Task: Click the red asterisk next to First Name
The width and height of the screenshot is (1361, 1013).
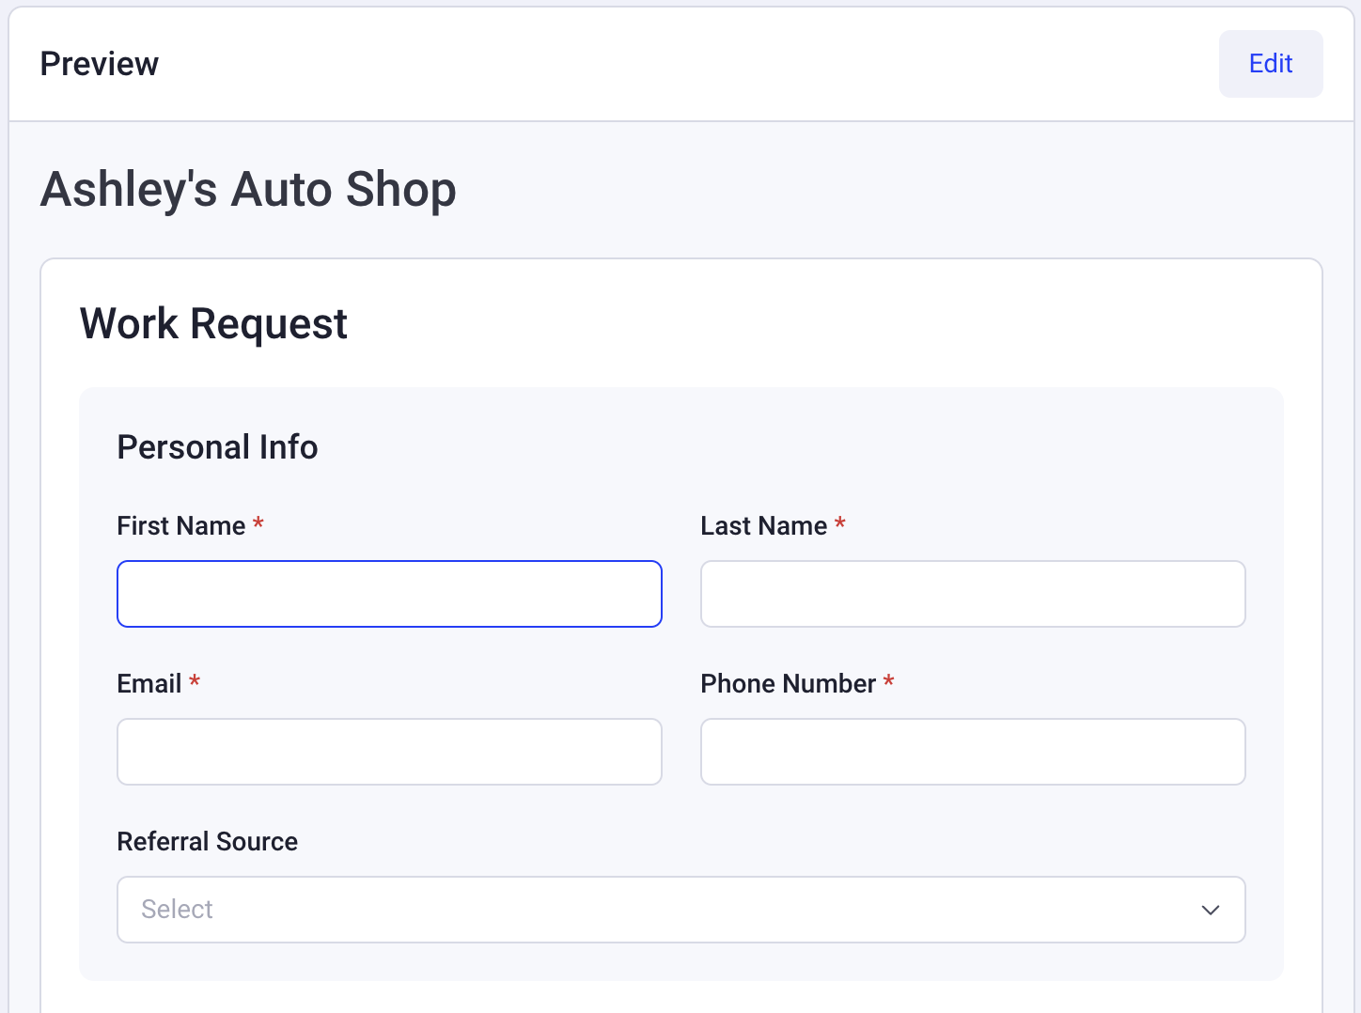Action: click(258, 522)
